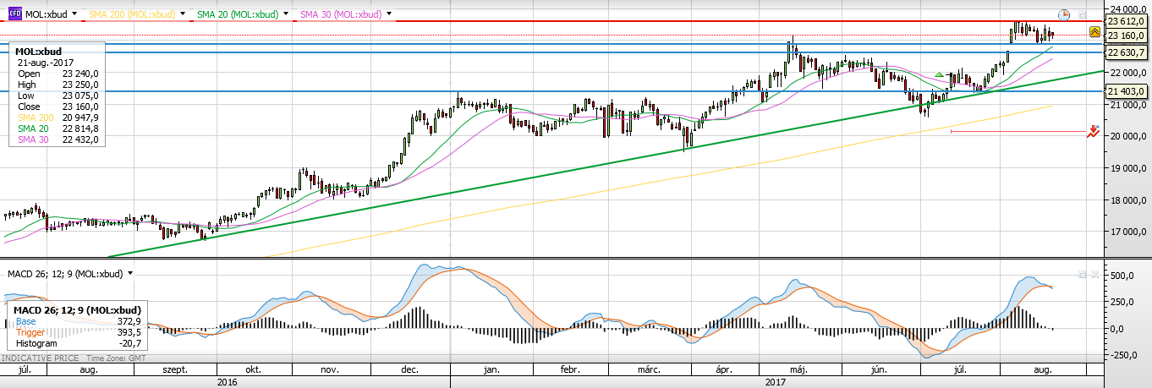1152x388 pixels.
Task: Click the SMA 200 (MOL:xbud) label
Action: [x=131, y=14]
